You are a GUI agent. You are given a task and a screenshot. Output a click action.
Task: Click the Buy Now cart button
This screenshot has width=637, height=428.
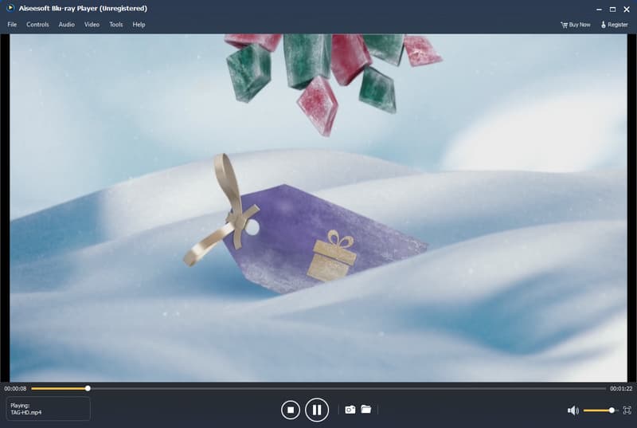576,25
